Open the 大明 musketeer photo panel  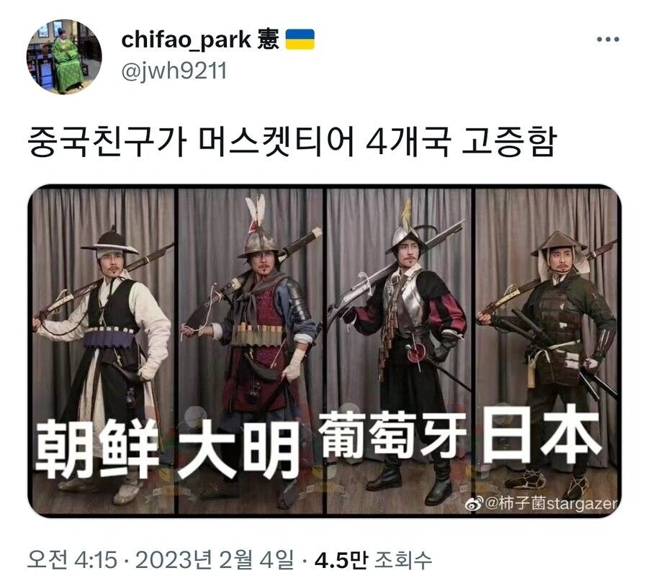click(251, 351)
